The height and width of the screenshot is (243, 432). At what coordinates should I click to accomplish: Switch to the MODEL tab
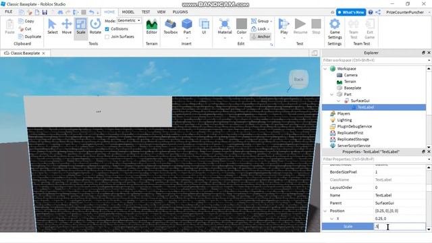point(128,12)
